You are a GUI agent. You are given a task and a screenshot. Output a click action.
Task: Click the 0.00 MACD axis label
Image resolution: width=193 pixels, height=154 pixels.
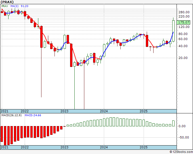182,126
